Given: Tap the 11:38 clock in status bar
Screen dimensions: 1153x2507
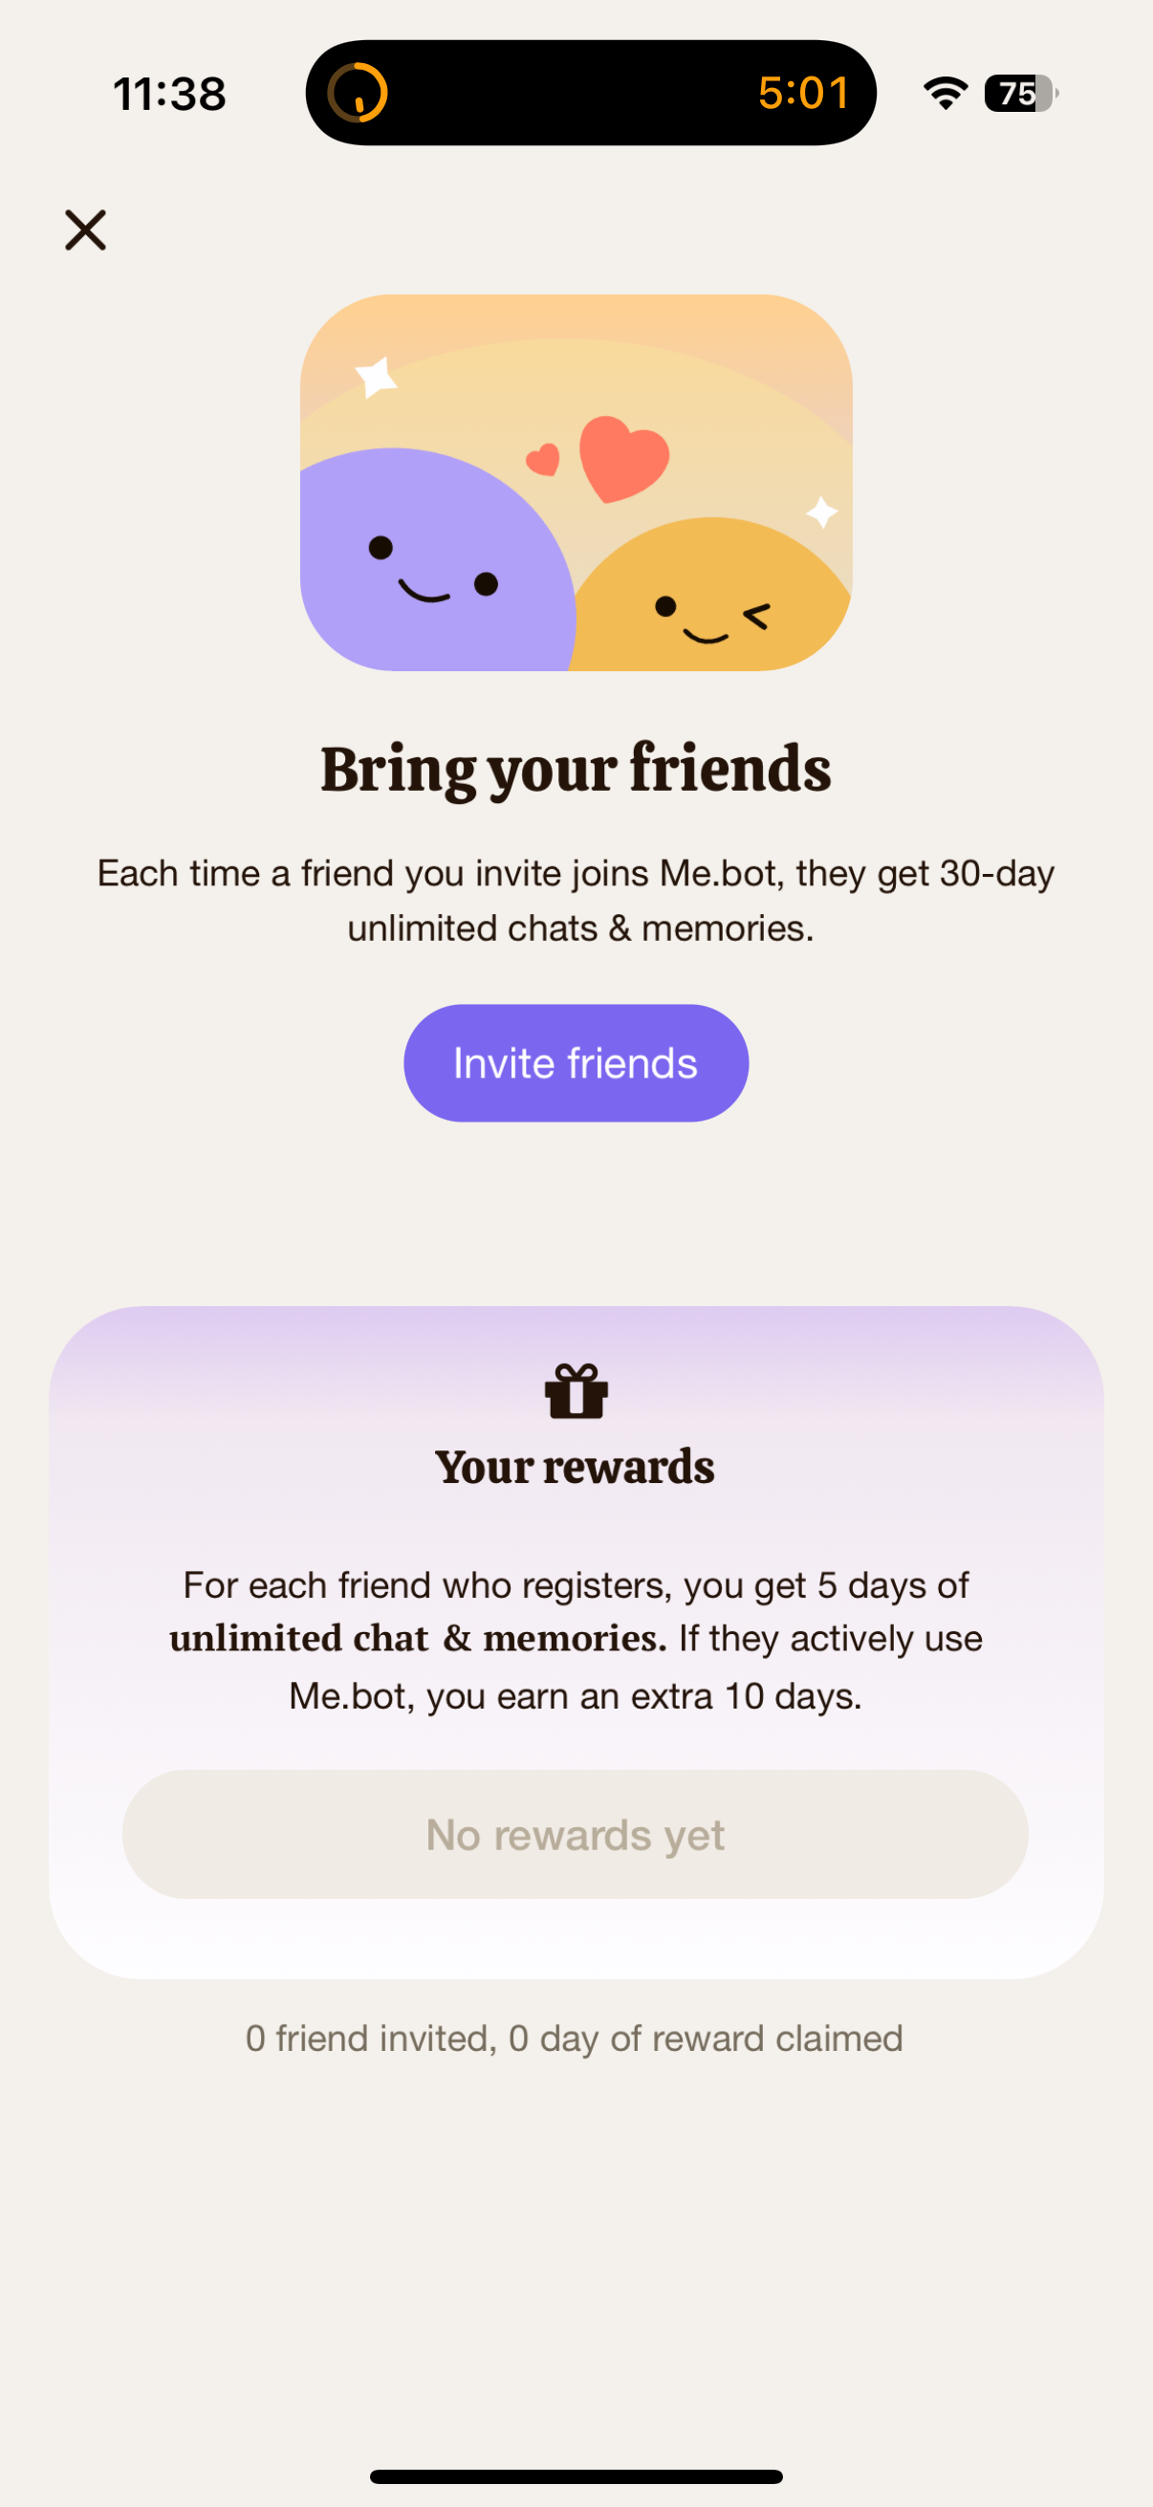Looking at the screenshot, I should (x=169, y=95).
